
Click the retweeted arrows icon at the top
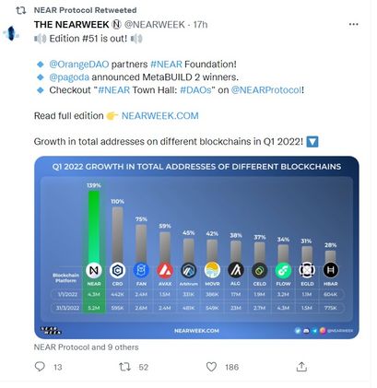21,10
